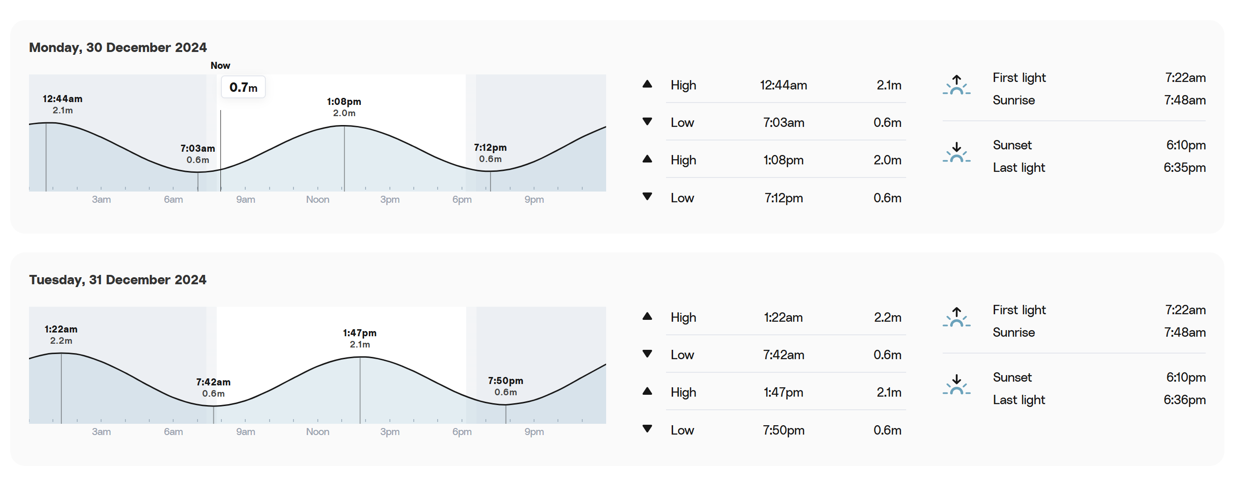Click the Monday Last light 6:35pm entry
Viewport: 1238px width, 480px height.
pos(1099,167)
